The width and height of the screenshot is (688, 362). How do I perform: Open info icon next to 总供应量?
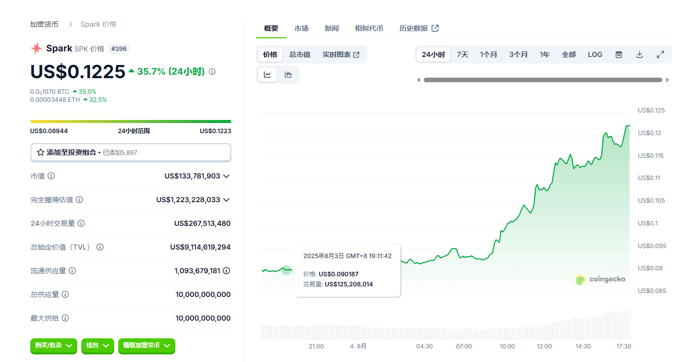pos(65,294)
